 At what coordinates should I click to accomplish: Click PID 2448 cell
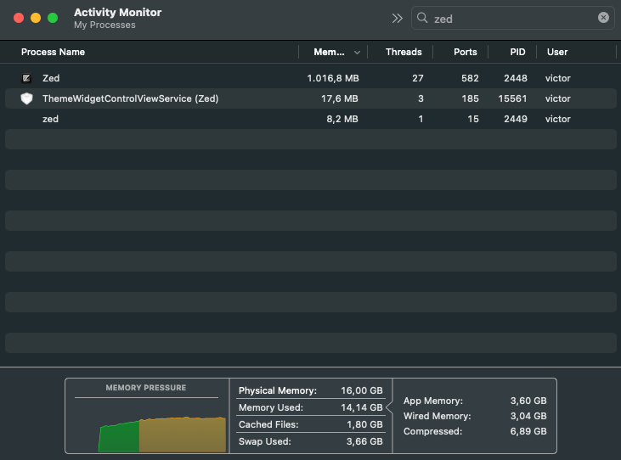tap(516, 78)
